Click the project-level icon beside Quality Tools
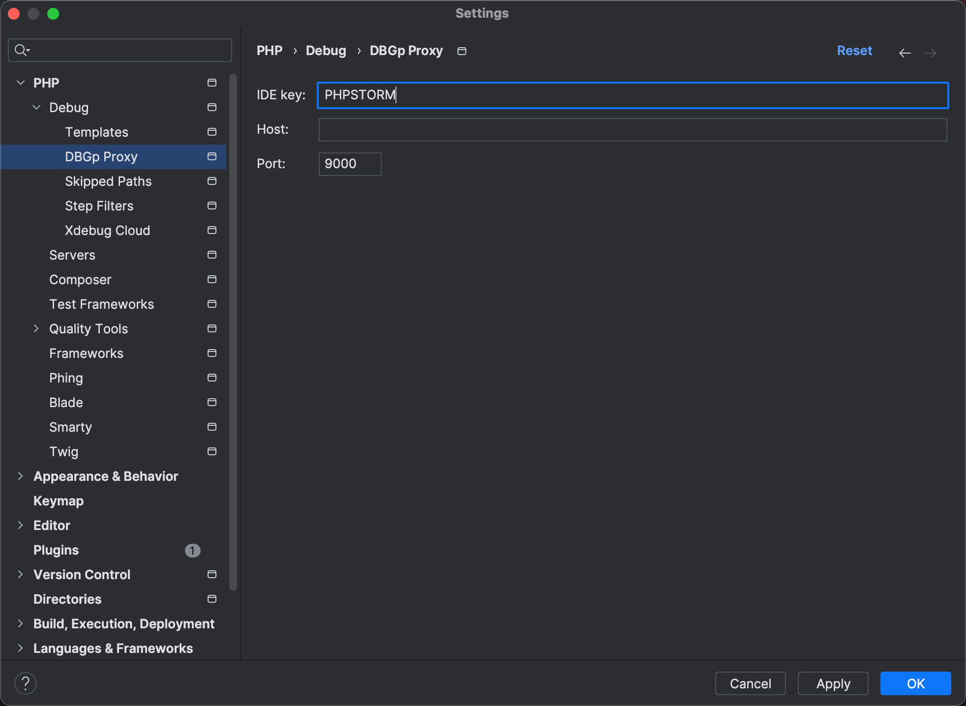966x706 pixels. (212, 328)
